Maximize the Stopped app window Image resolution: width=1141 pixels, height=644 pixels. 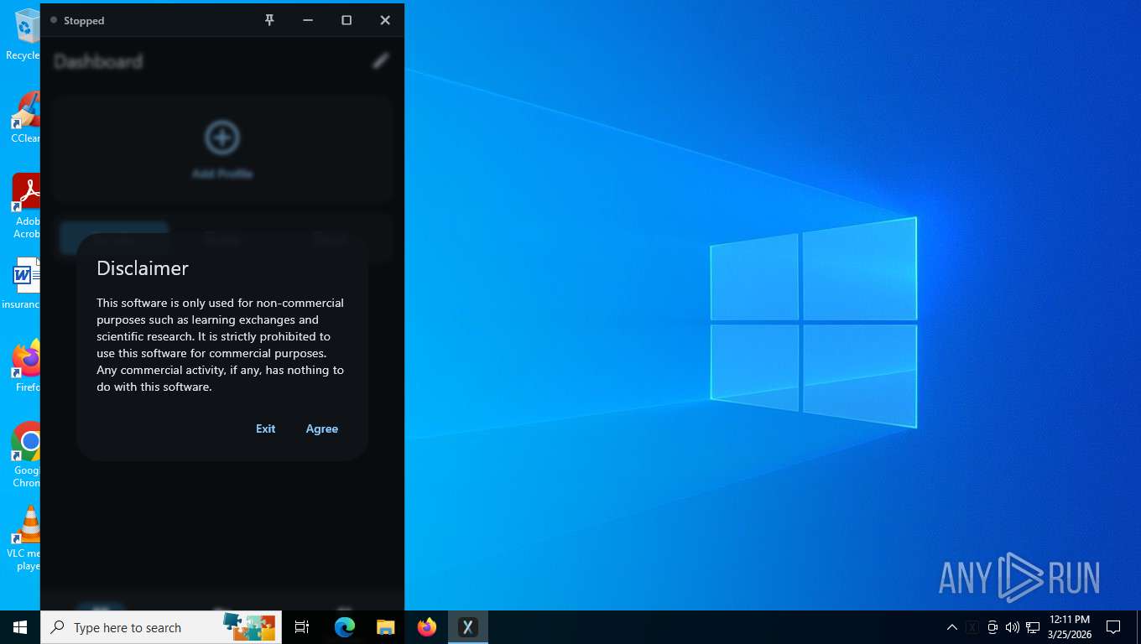tap(346, 20)
